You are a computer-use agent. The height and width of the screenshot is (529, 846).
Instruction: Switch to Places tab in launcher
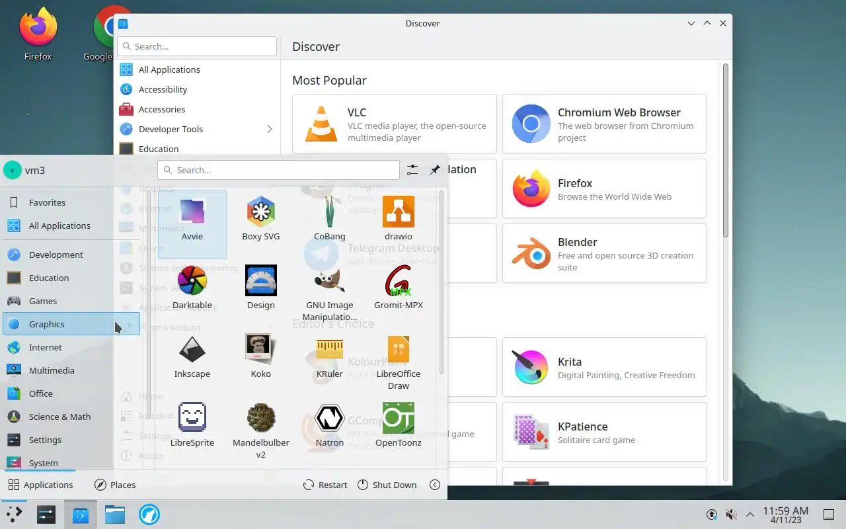coord(115,485)
